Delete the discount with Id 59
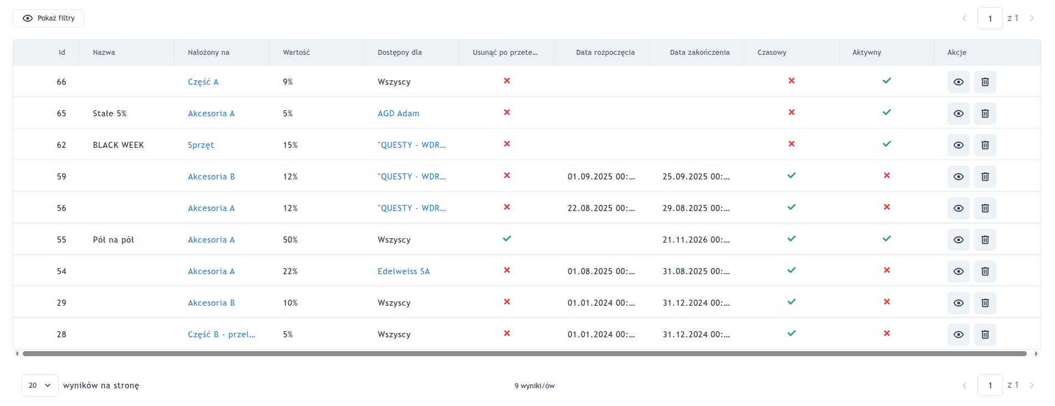 point(985,177)
